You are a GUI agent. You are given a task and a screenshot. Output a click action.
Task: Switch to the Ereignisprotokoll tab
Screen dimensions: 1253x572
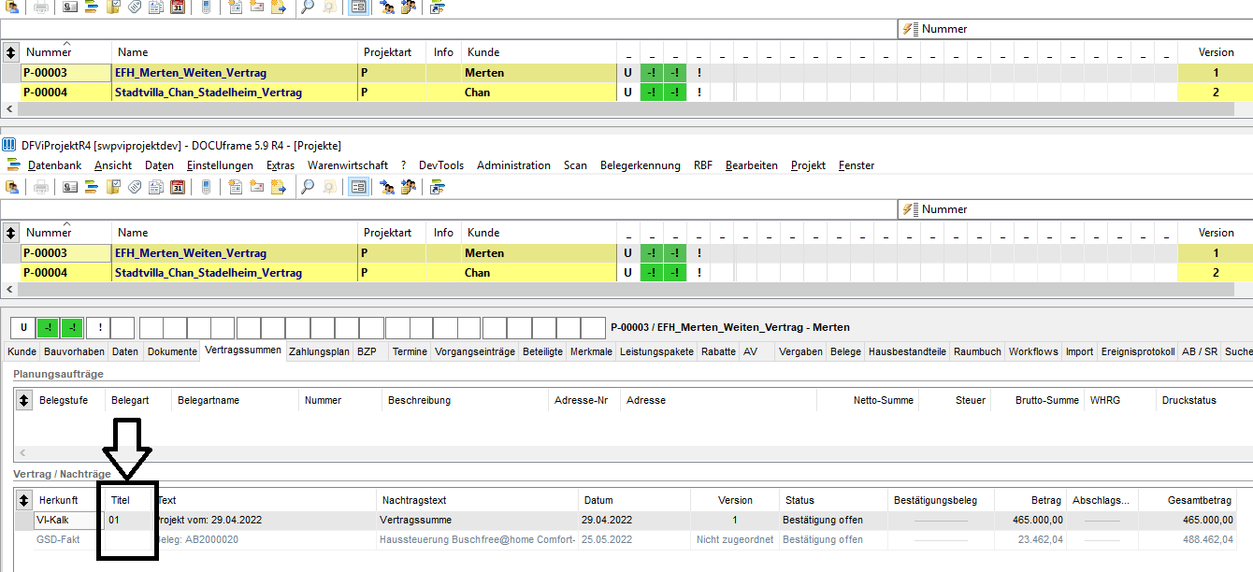point(1137,351)
